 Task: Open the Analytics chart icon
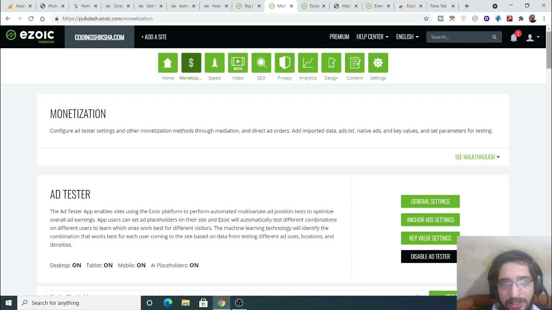point(307,63)
